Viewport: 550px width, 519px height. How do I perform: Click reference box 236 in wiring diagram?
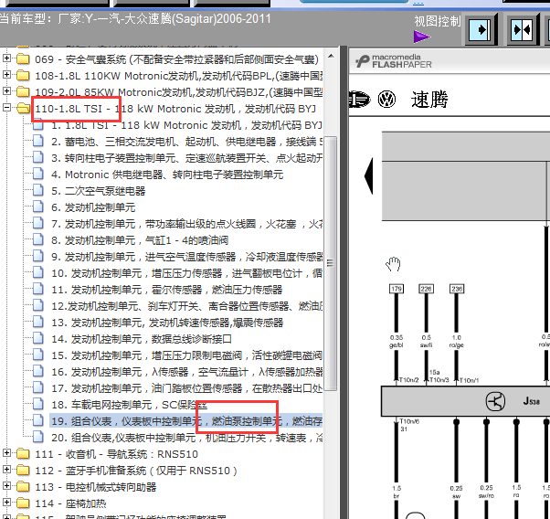click(x=456, y=289)
